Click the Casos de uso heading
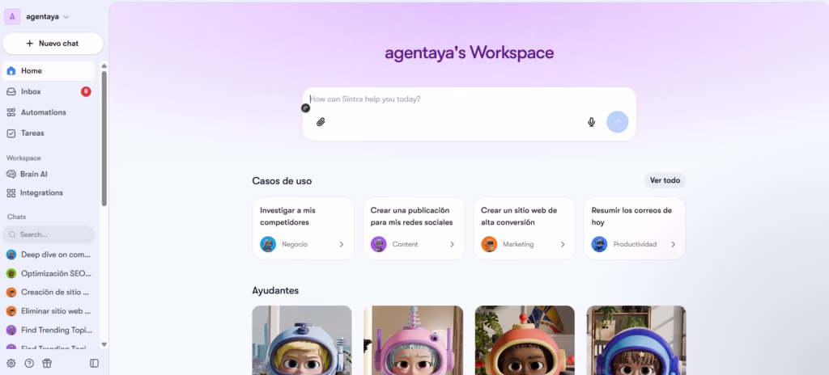This screenshot has height=375, width=829. pyautogui.click(x=282, y=181)
